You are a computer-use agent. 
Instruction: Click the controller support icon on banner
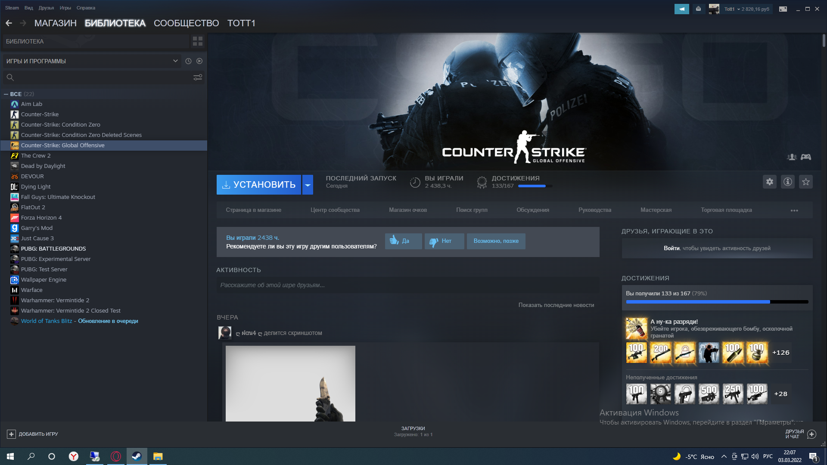pos(806,157)
